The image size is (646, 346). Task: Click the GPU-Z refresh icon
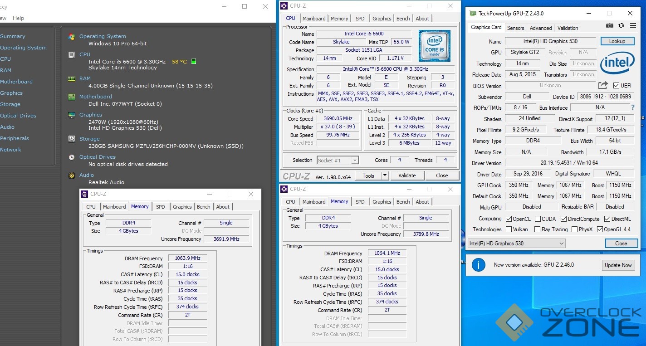(621, 26)
